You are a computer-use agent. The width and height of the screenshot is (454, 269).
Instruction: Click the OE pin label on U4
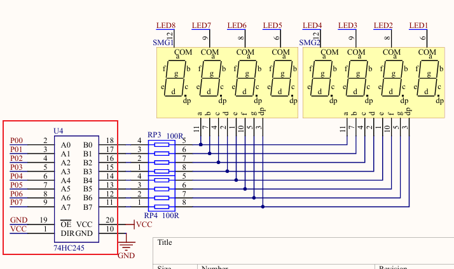pyautogui.click(x=65, y=224)
